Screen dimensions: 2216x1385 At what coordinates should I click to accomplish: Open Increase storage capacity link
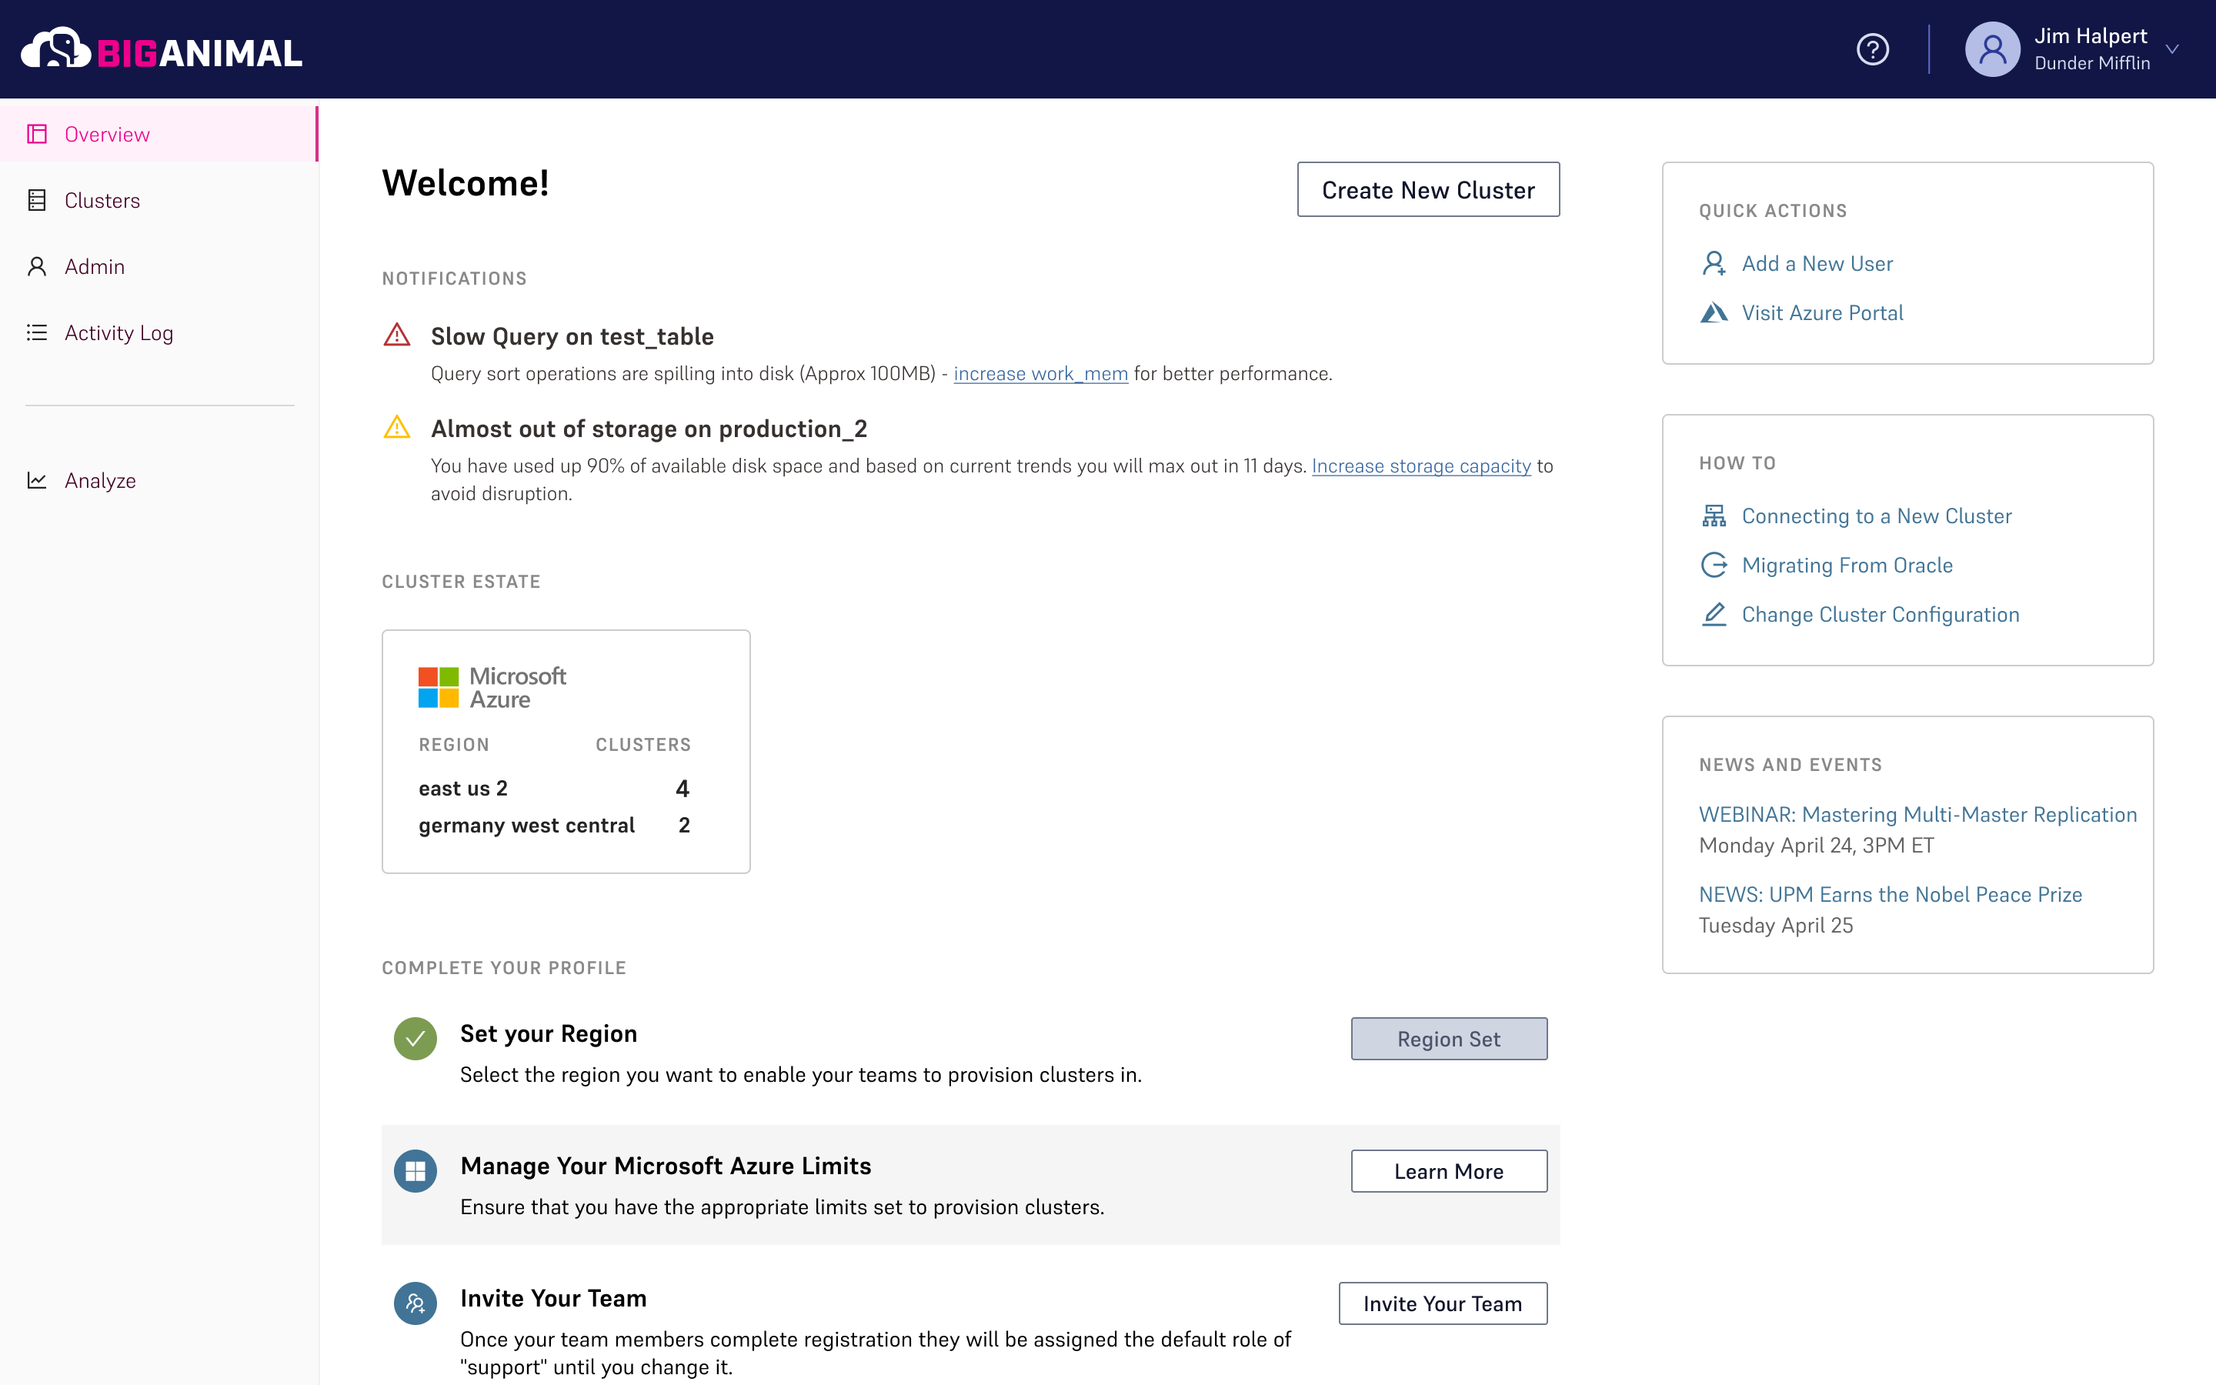(1420, 466)
